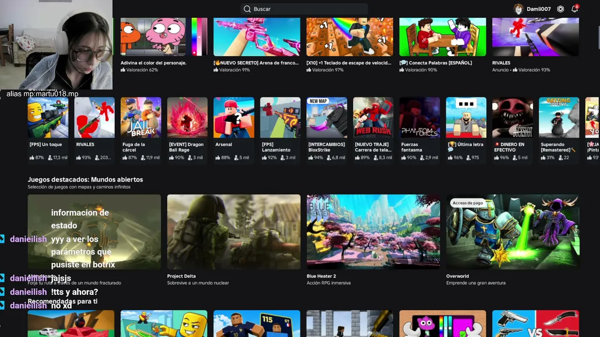Open the Conecta Palabras [ESPAÑOL] thumbnail

[x=442, y=37]
